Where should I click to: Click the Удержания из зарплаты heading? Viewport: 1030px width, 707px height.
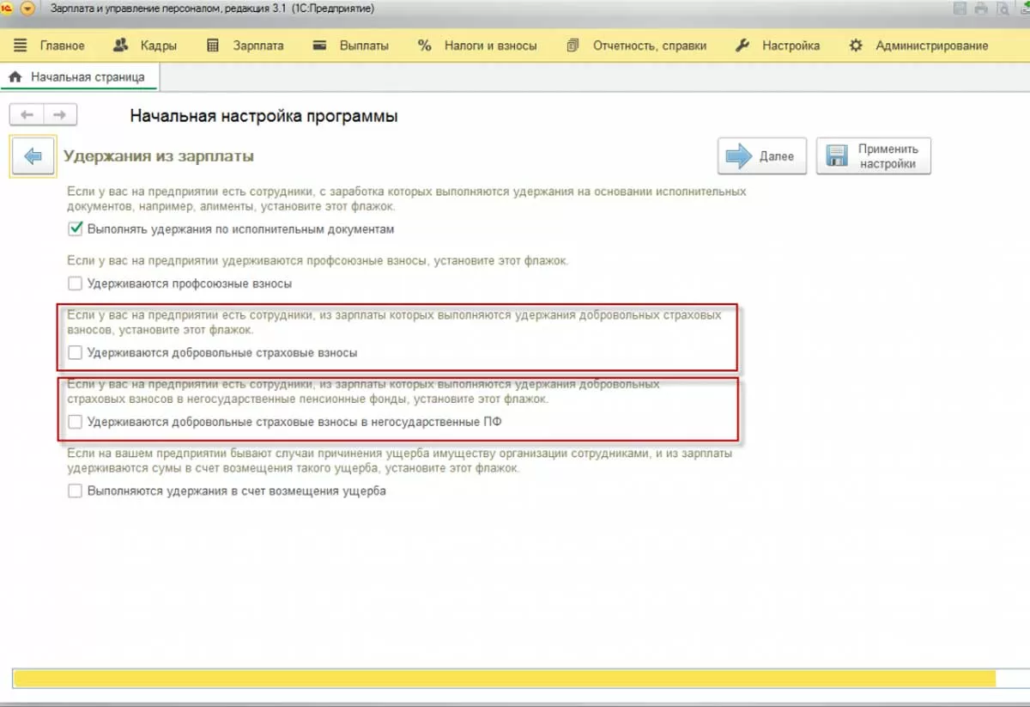159,156
